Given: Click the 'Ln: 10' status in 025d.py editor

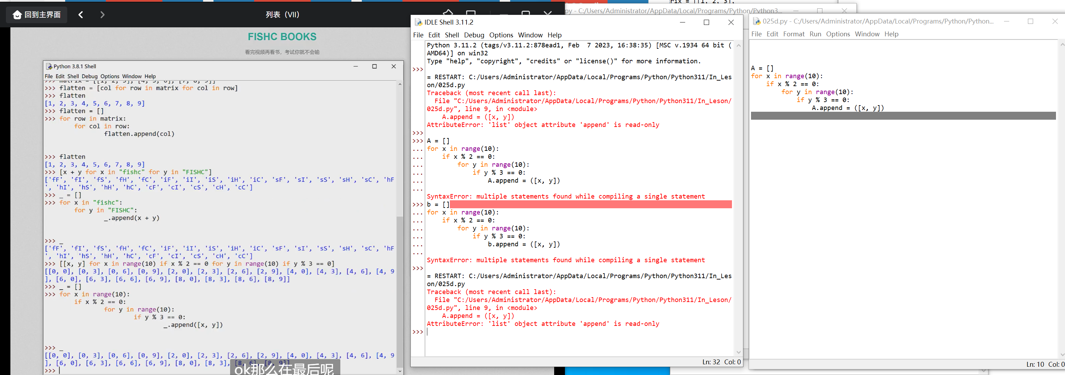Looking at the screenshot, I should pos(1035,364).
